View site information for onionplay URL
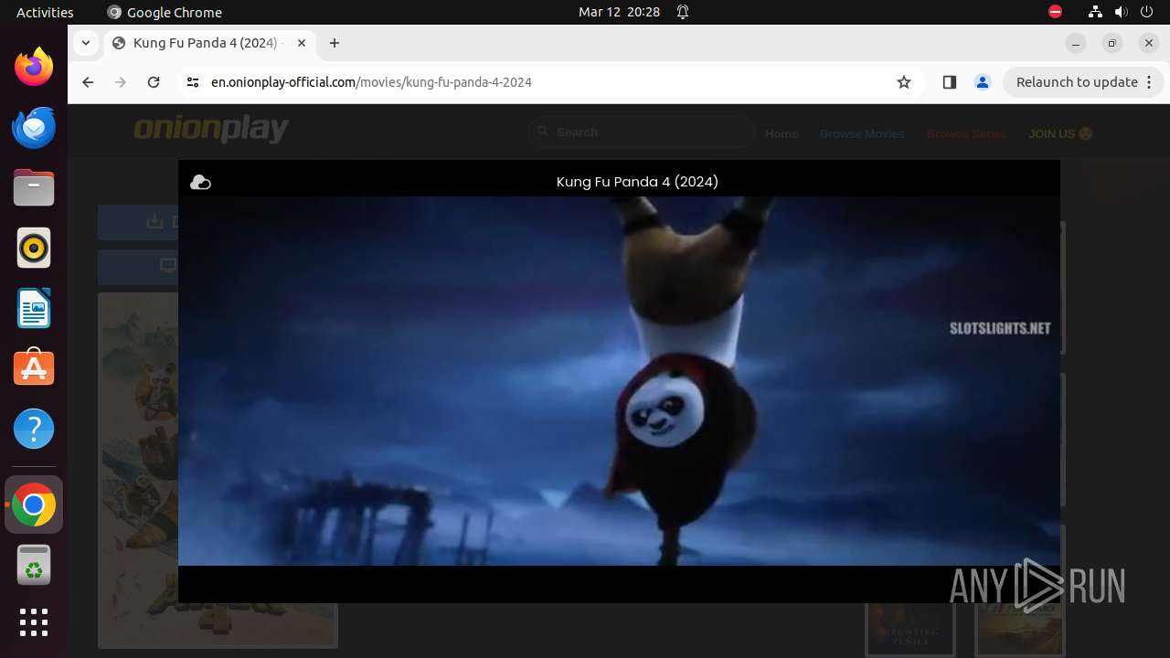Viewport: 1170px width, 658px height. pos(192,82)
